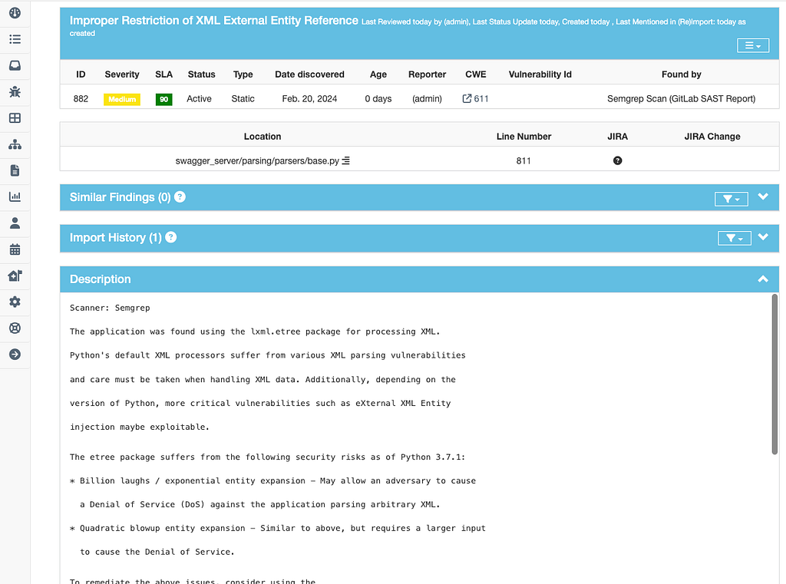Click the Billion laughs bullet line
The width and height of the screenshot is (786, 584).
click(272, 480)
